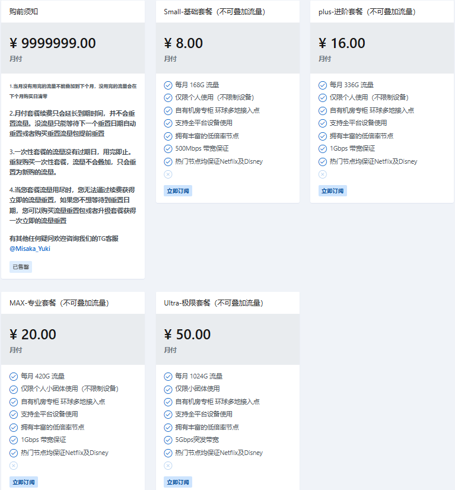Screen dimensions: 455x490
Task: Click check icon beside 500Mbps 带宽保证
Action: pos(168,149)
